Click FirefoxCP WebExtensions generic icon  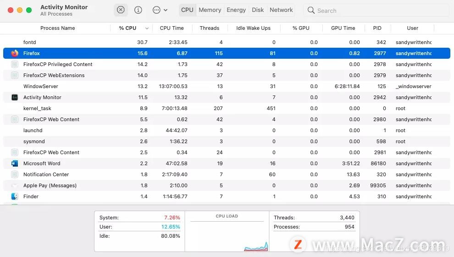pos(15,75)
